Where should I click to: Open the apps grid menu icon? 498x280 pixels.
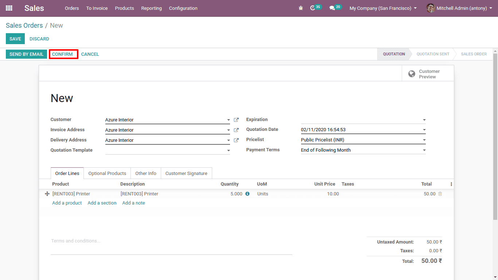coord(9,8)
